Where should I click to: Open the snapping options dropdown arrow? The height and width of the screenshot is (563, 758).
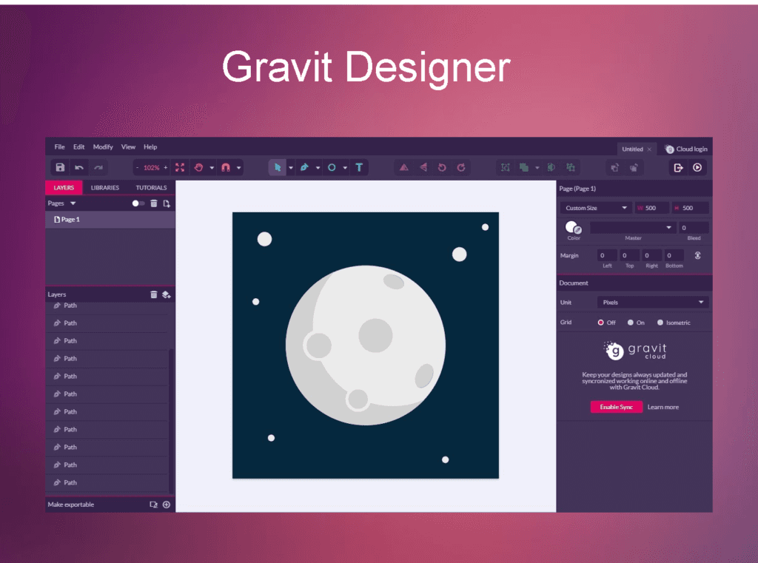[x=239, y=168]
